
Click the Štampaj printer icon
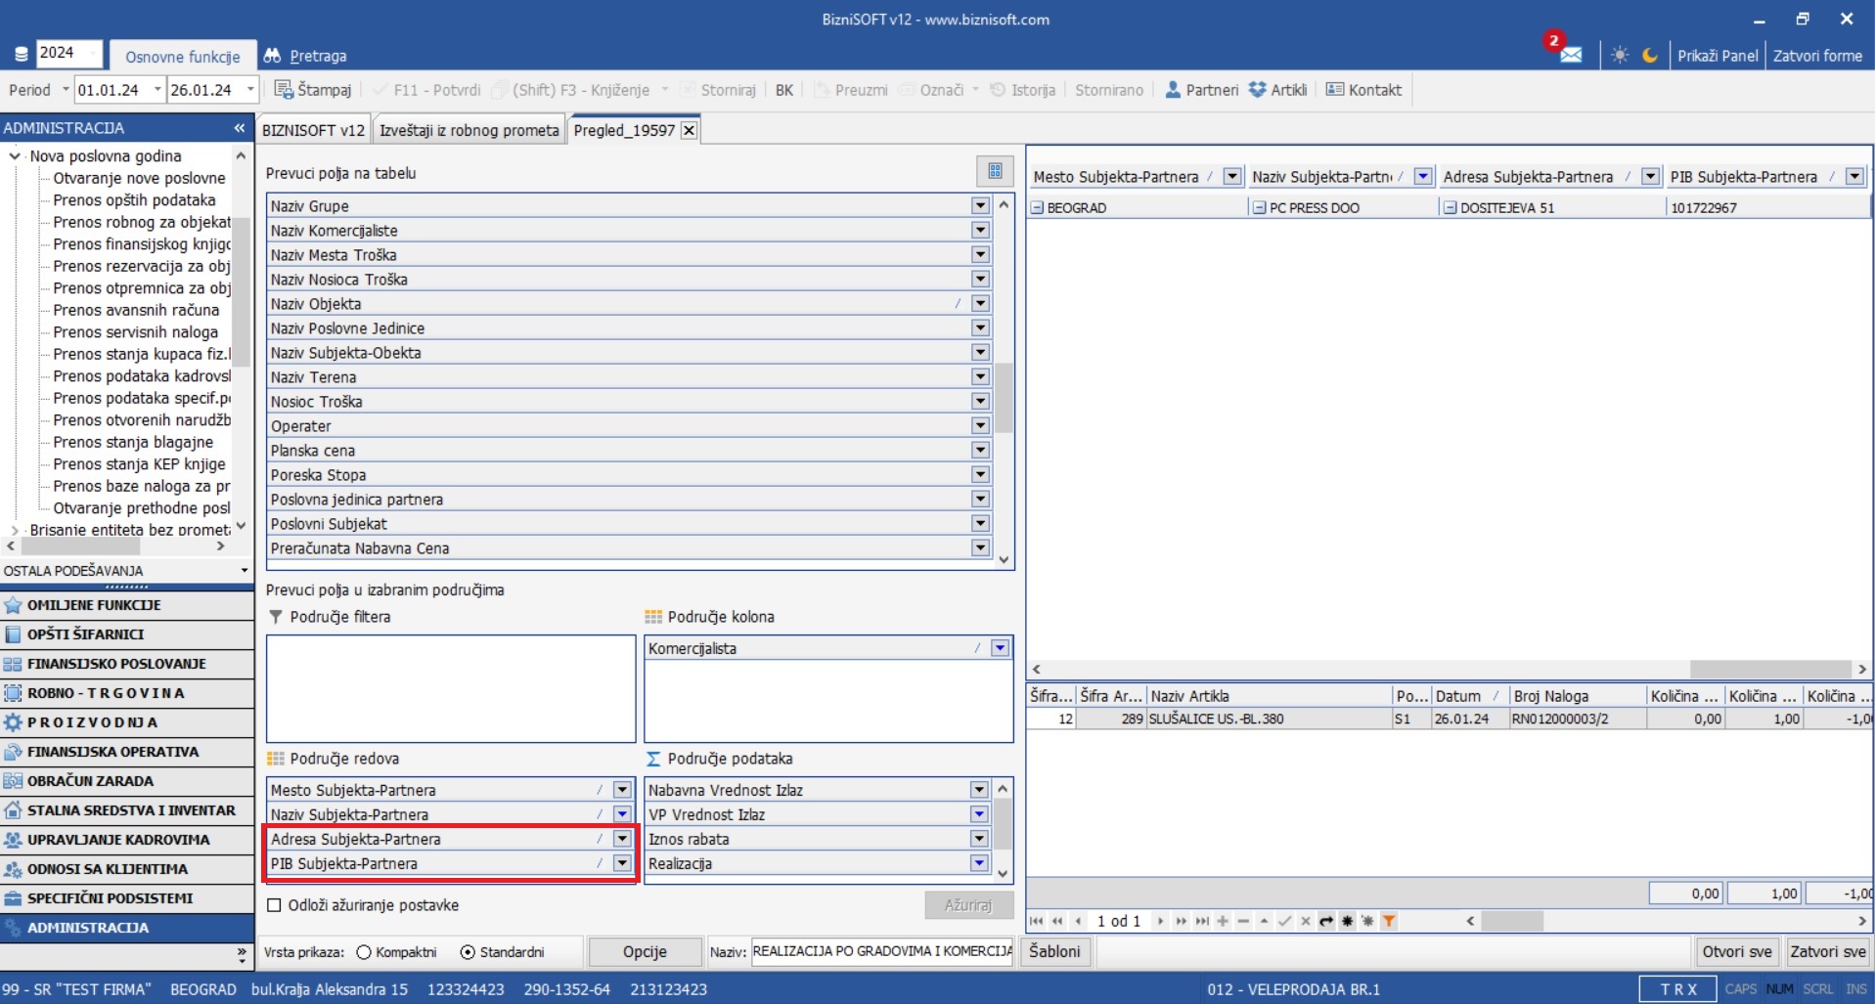click(284, 90)
